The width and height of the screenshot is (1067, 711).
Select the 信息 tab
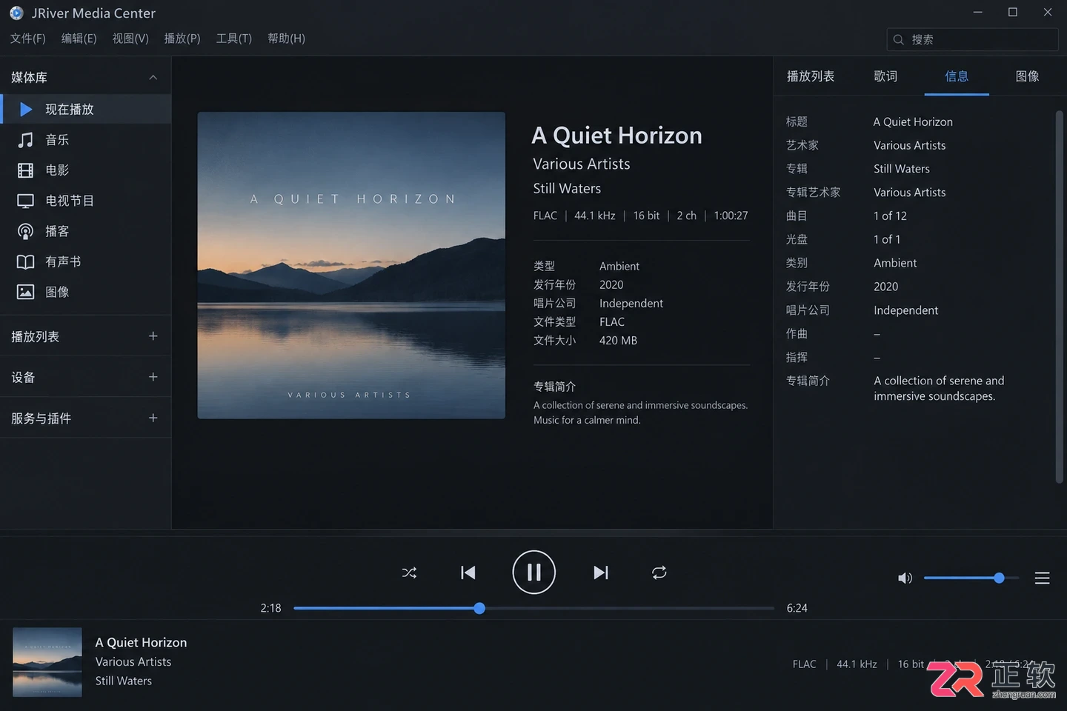(957, 76)
